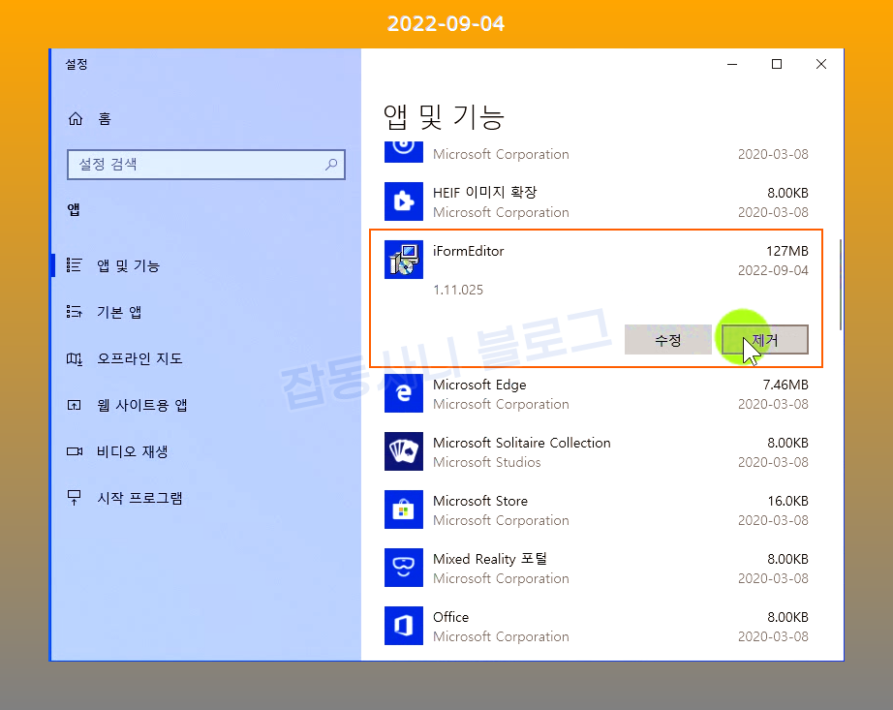Click the 2022-09-04 install date of iFormEditor

coord(773,270)
